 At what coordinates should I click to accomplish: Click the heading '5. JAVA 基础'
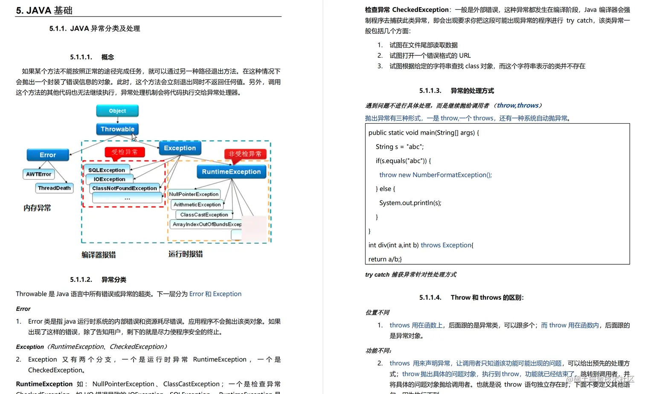coord(44,10)
